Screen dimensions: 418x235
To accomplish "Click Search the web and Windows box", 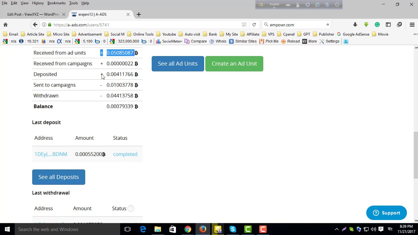I will (x=68, y=229).
